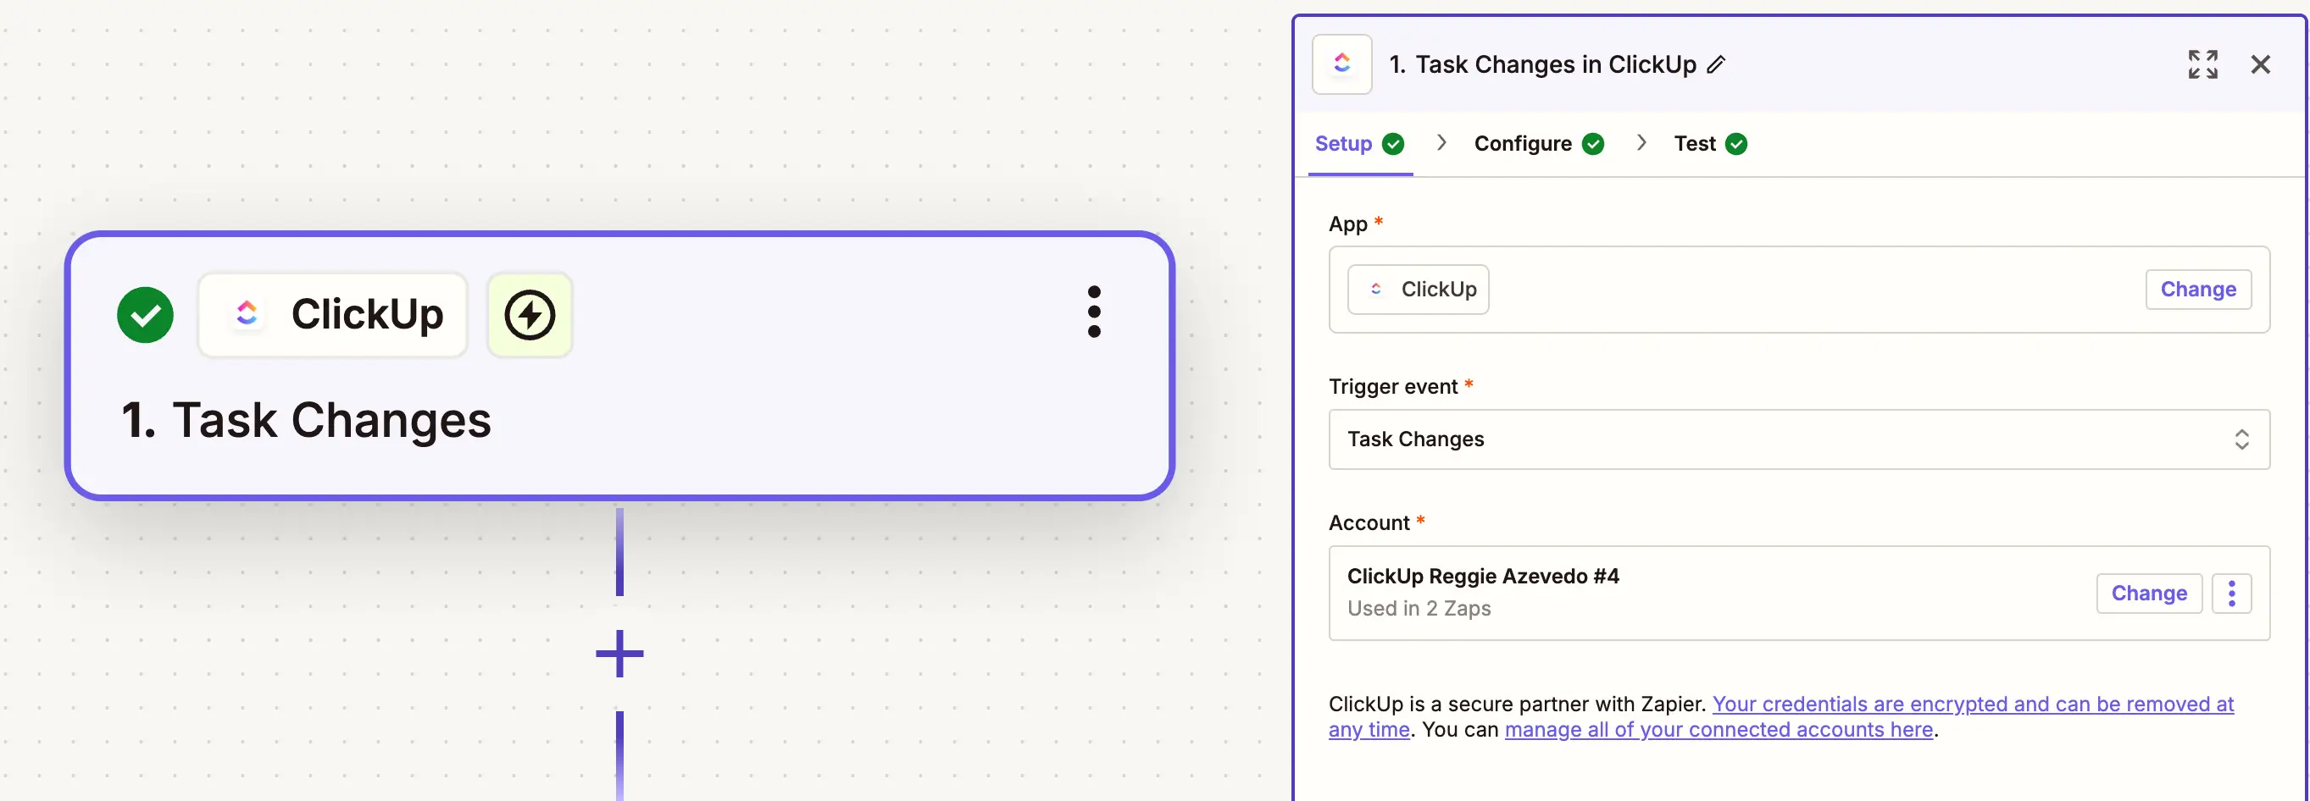This screenshot has width=2310, height=801.
Task: Click the green checkmark beside Configure
Action: tap(1592, 144)
